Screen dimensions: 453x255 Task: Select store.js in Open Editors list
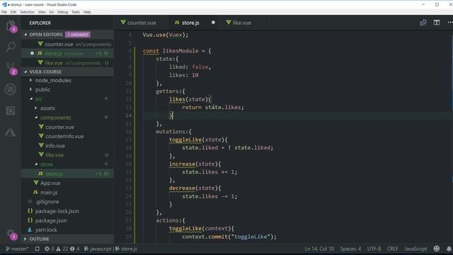[x=67, y=54]
